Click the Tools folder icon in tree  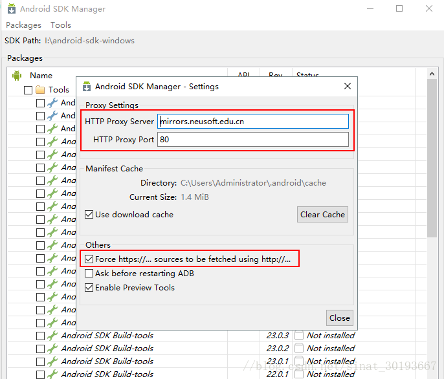[40, 90]
